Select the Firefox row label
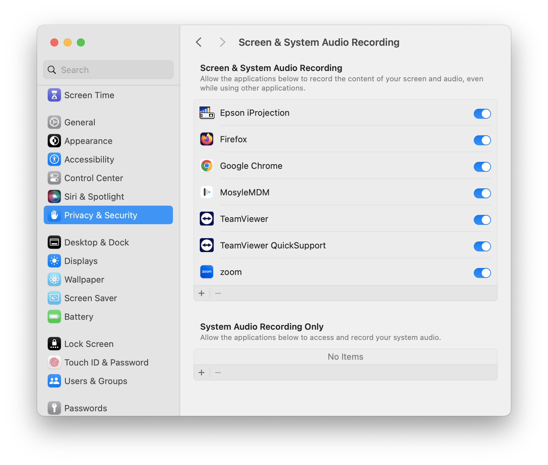This screenshot has width=548, height=465. point(234,139)
